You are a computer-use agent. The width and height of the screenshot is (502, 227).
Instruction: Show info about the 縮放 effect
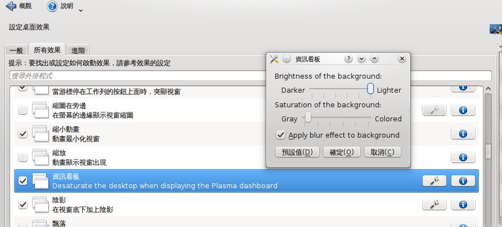(463, 157)
